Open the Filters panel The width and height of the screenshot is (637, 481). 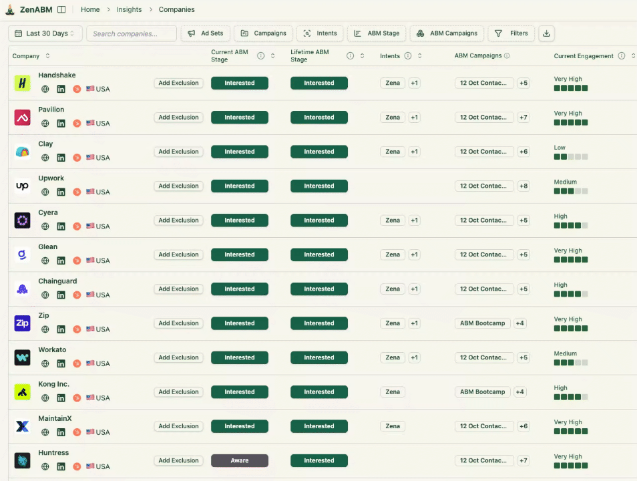coord(511,33)
